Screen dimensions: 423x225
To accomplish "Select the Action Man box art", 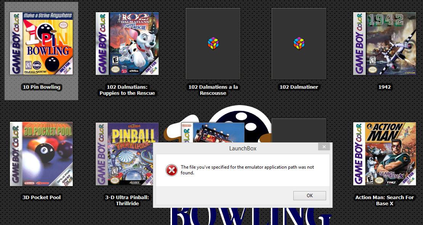I will tap(385, 154).
